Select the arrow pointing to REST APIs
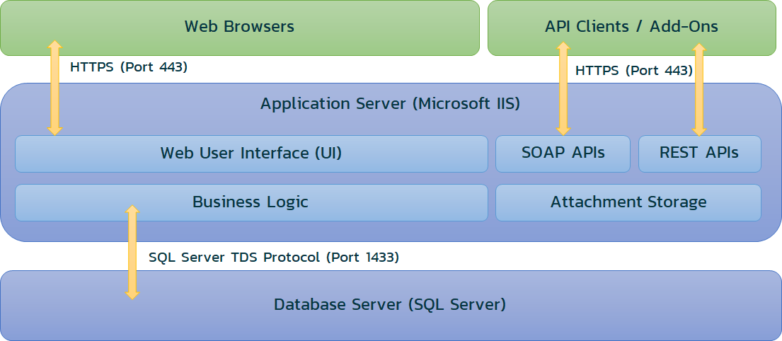Image resolution: width=782 pixels, height=341 pixels. [699, 89]
